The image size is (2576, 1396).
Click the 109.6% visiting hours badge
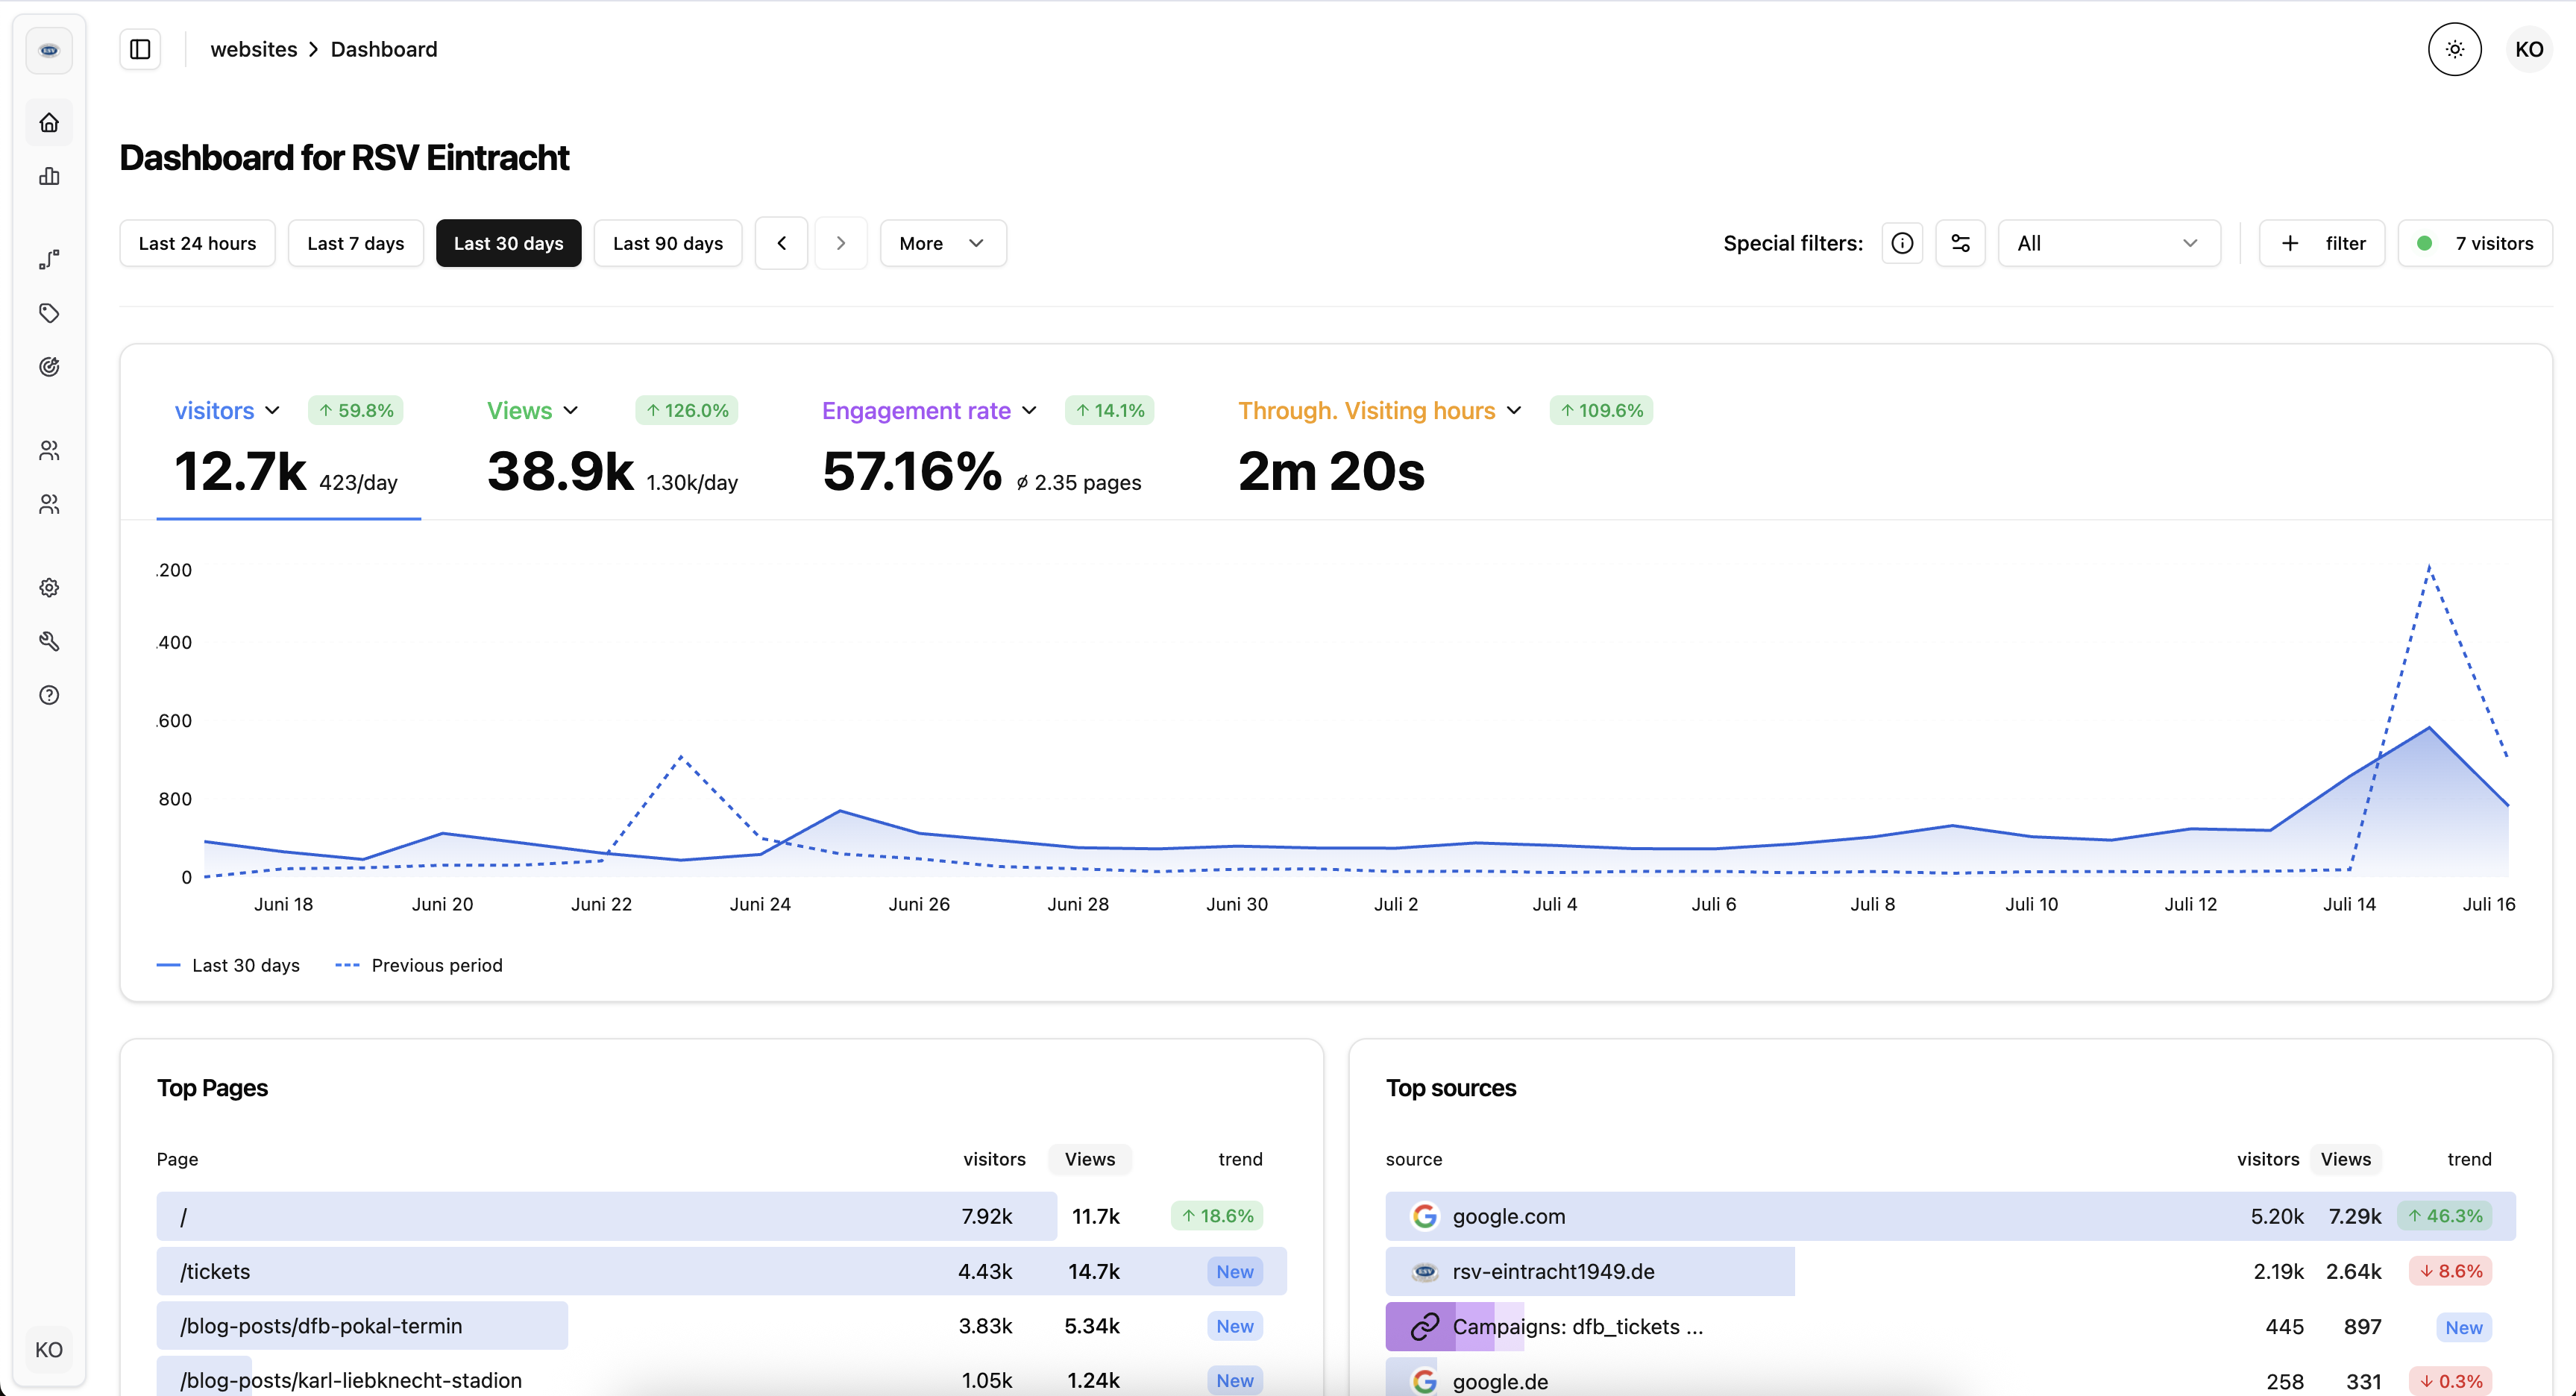click(1601, 410)
